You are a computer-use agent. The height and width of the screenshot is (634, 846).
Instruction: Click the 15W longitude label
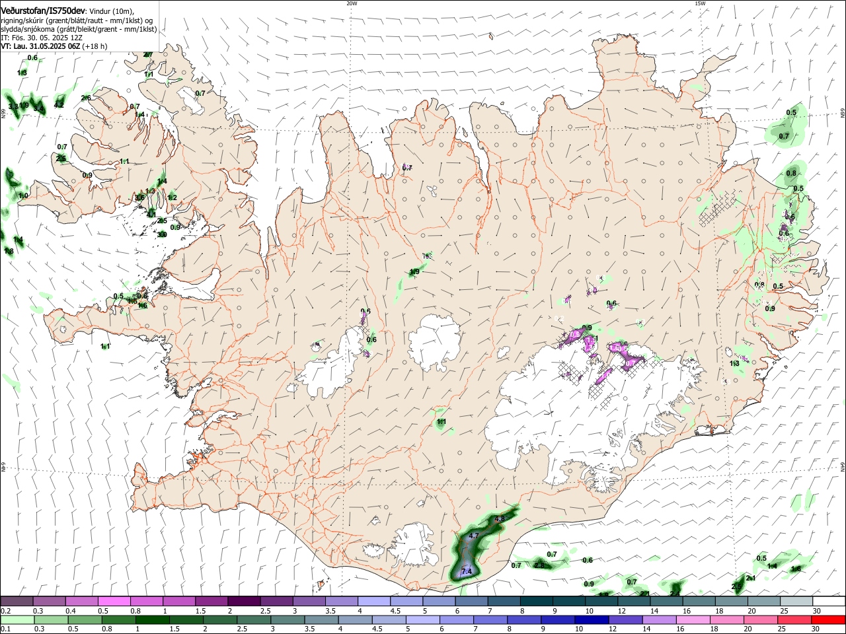[x=700, y=3]
